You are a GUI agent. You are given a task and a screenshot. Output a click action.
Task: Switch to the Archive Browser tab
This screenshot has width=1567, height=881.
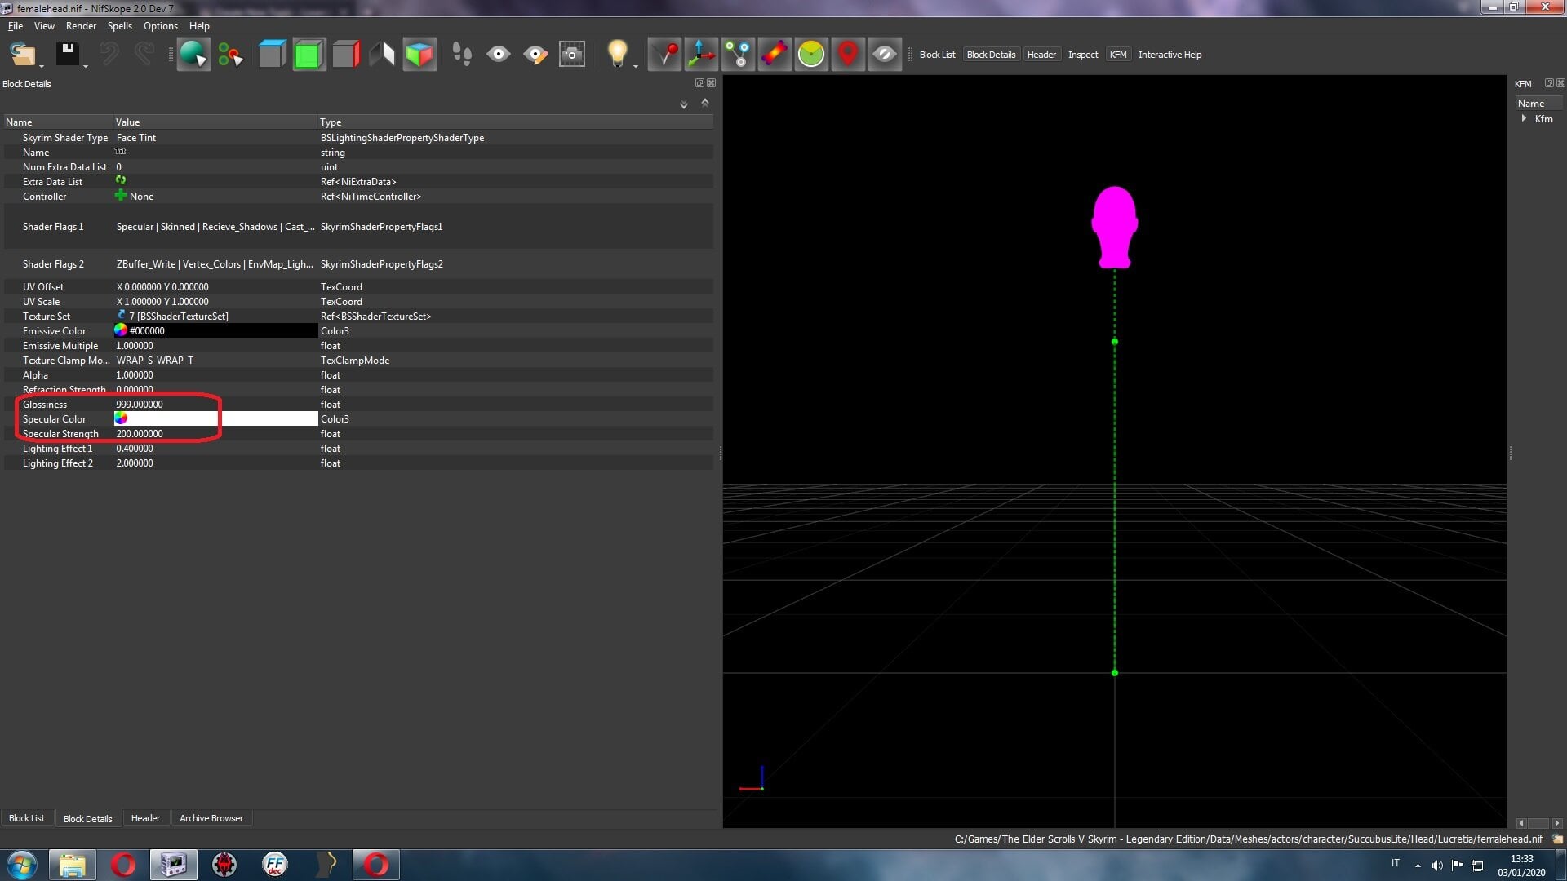pos(211,818)
